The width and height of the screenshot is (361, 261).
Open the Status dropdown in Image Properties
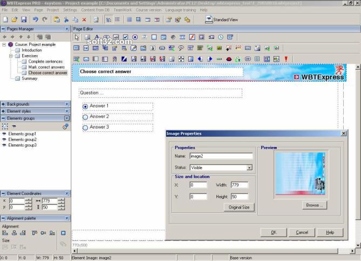[x=249, y=168]
